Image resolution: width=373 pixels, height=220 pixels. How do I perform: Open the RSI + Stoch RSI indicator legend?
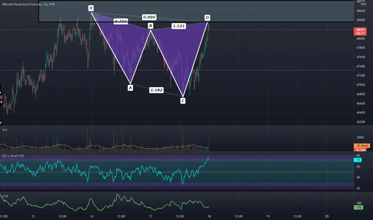pyautogui.click(x=13, y=156)
